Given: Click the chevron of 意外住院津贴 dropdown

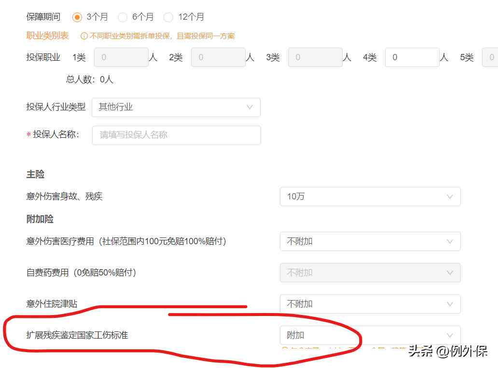Looking at the screenshot, I should tap(450, 304).
